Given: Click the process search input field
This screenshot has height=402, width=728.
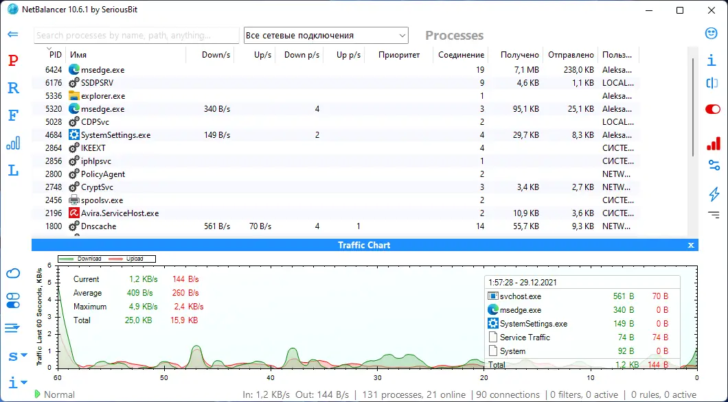Looking at the screenshot, I should pyautogui.click(x=137, y=35).
